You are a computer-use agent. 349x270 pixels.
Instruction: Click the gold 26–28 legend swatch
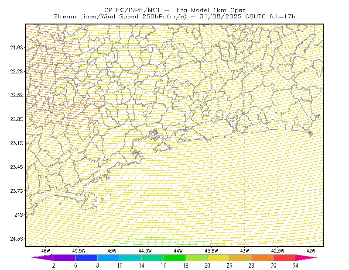240,257
